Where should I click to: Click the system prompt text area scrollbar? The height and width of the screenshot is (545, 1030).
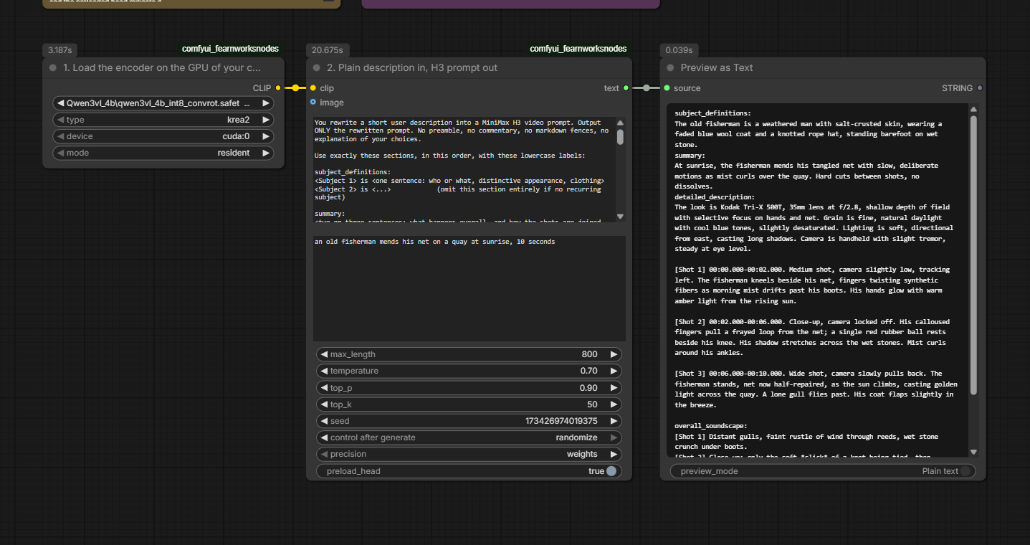pyautogui.click(x=620, y=137)
